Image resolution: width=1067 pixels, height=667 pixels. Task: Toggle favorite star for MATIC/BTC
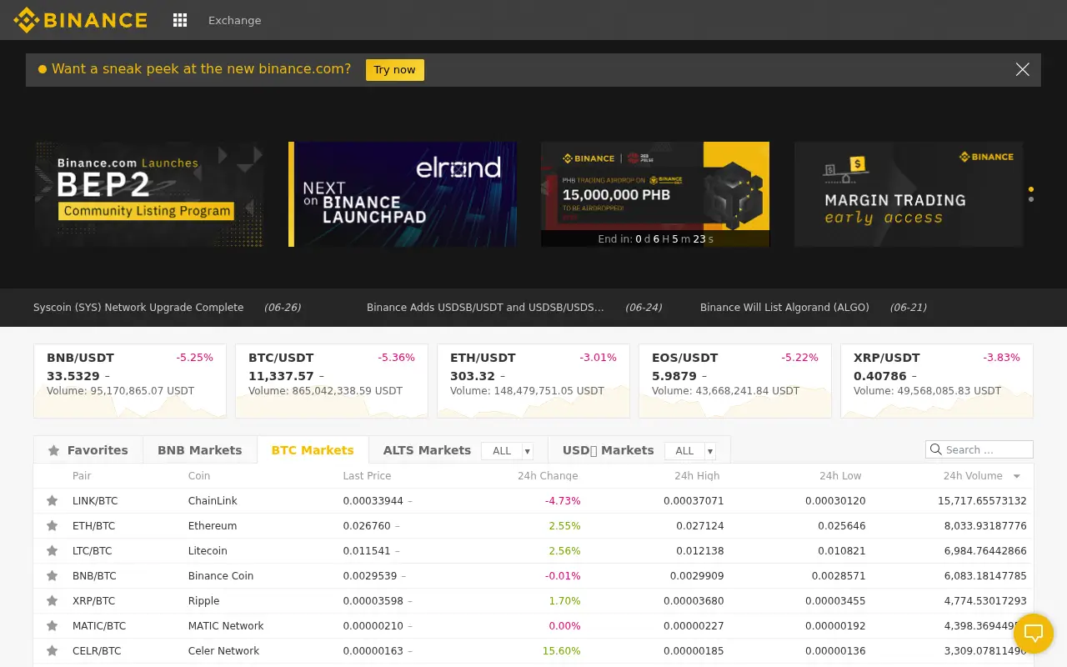[53, 626]
